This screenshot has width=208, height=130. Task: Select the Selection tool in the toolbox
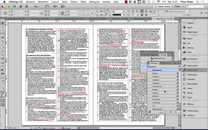point(3,23)
